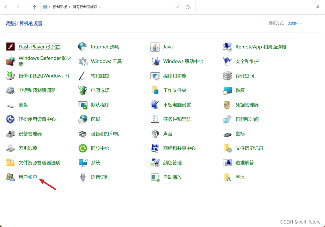Viewport: 325px width, 227px height.
Task: Open 区域 globe clock icon
Action: [x=83, y=119]
